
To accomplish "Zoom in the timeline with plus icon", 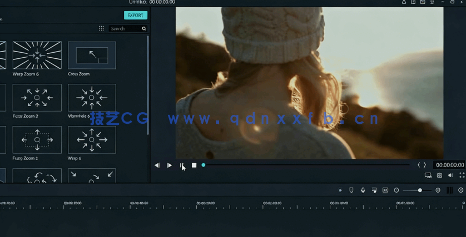I will pyautogui.click(x=438, y=190).
